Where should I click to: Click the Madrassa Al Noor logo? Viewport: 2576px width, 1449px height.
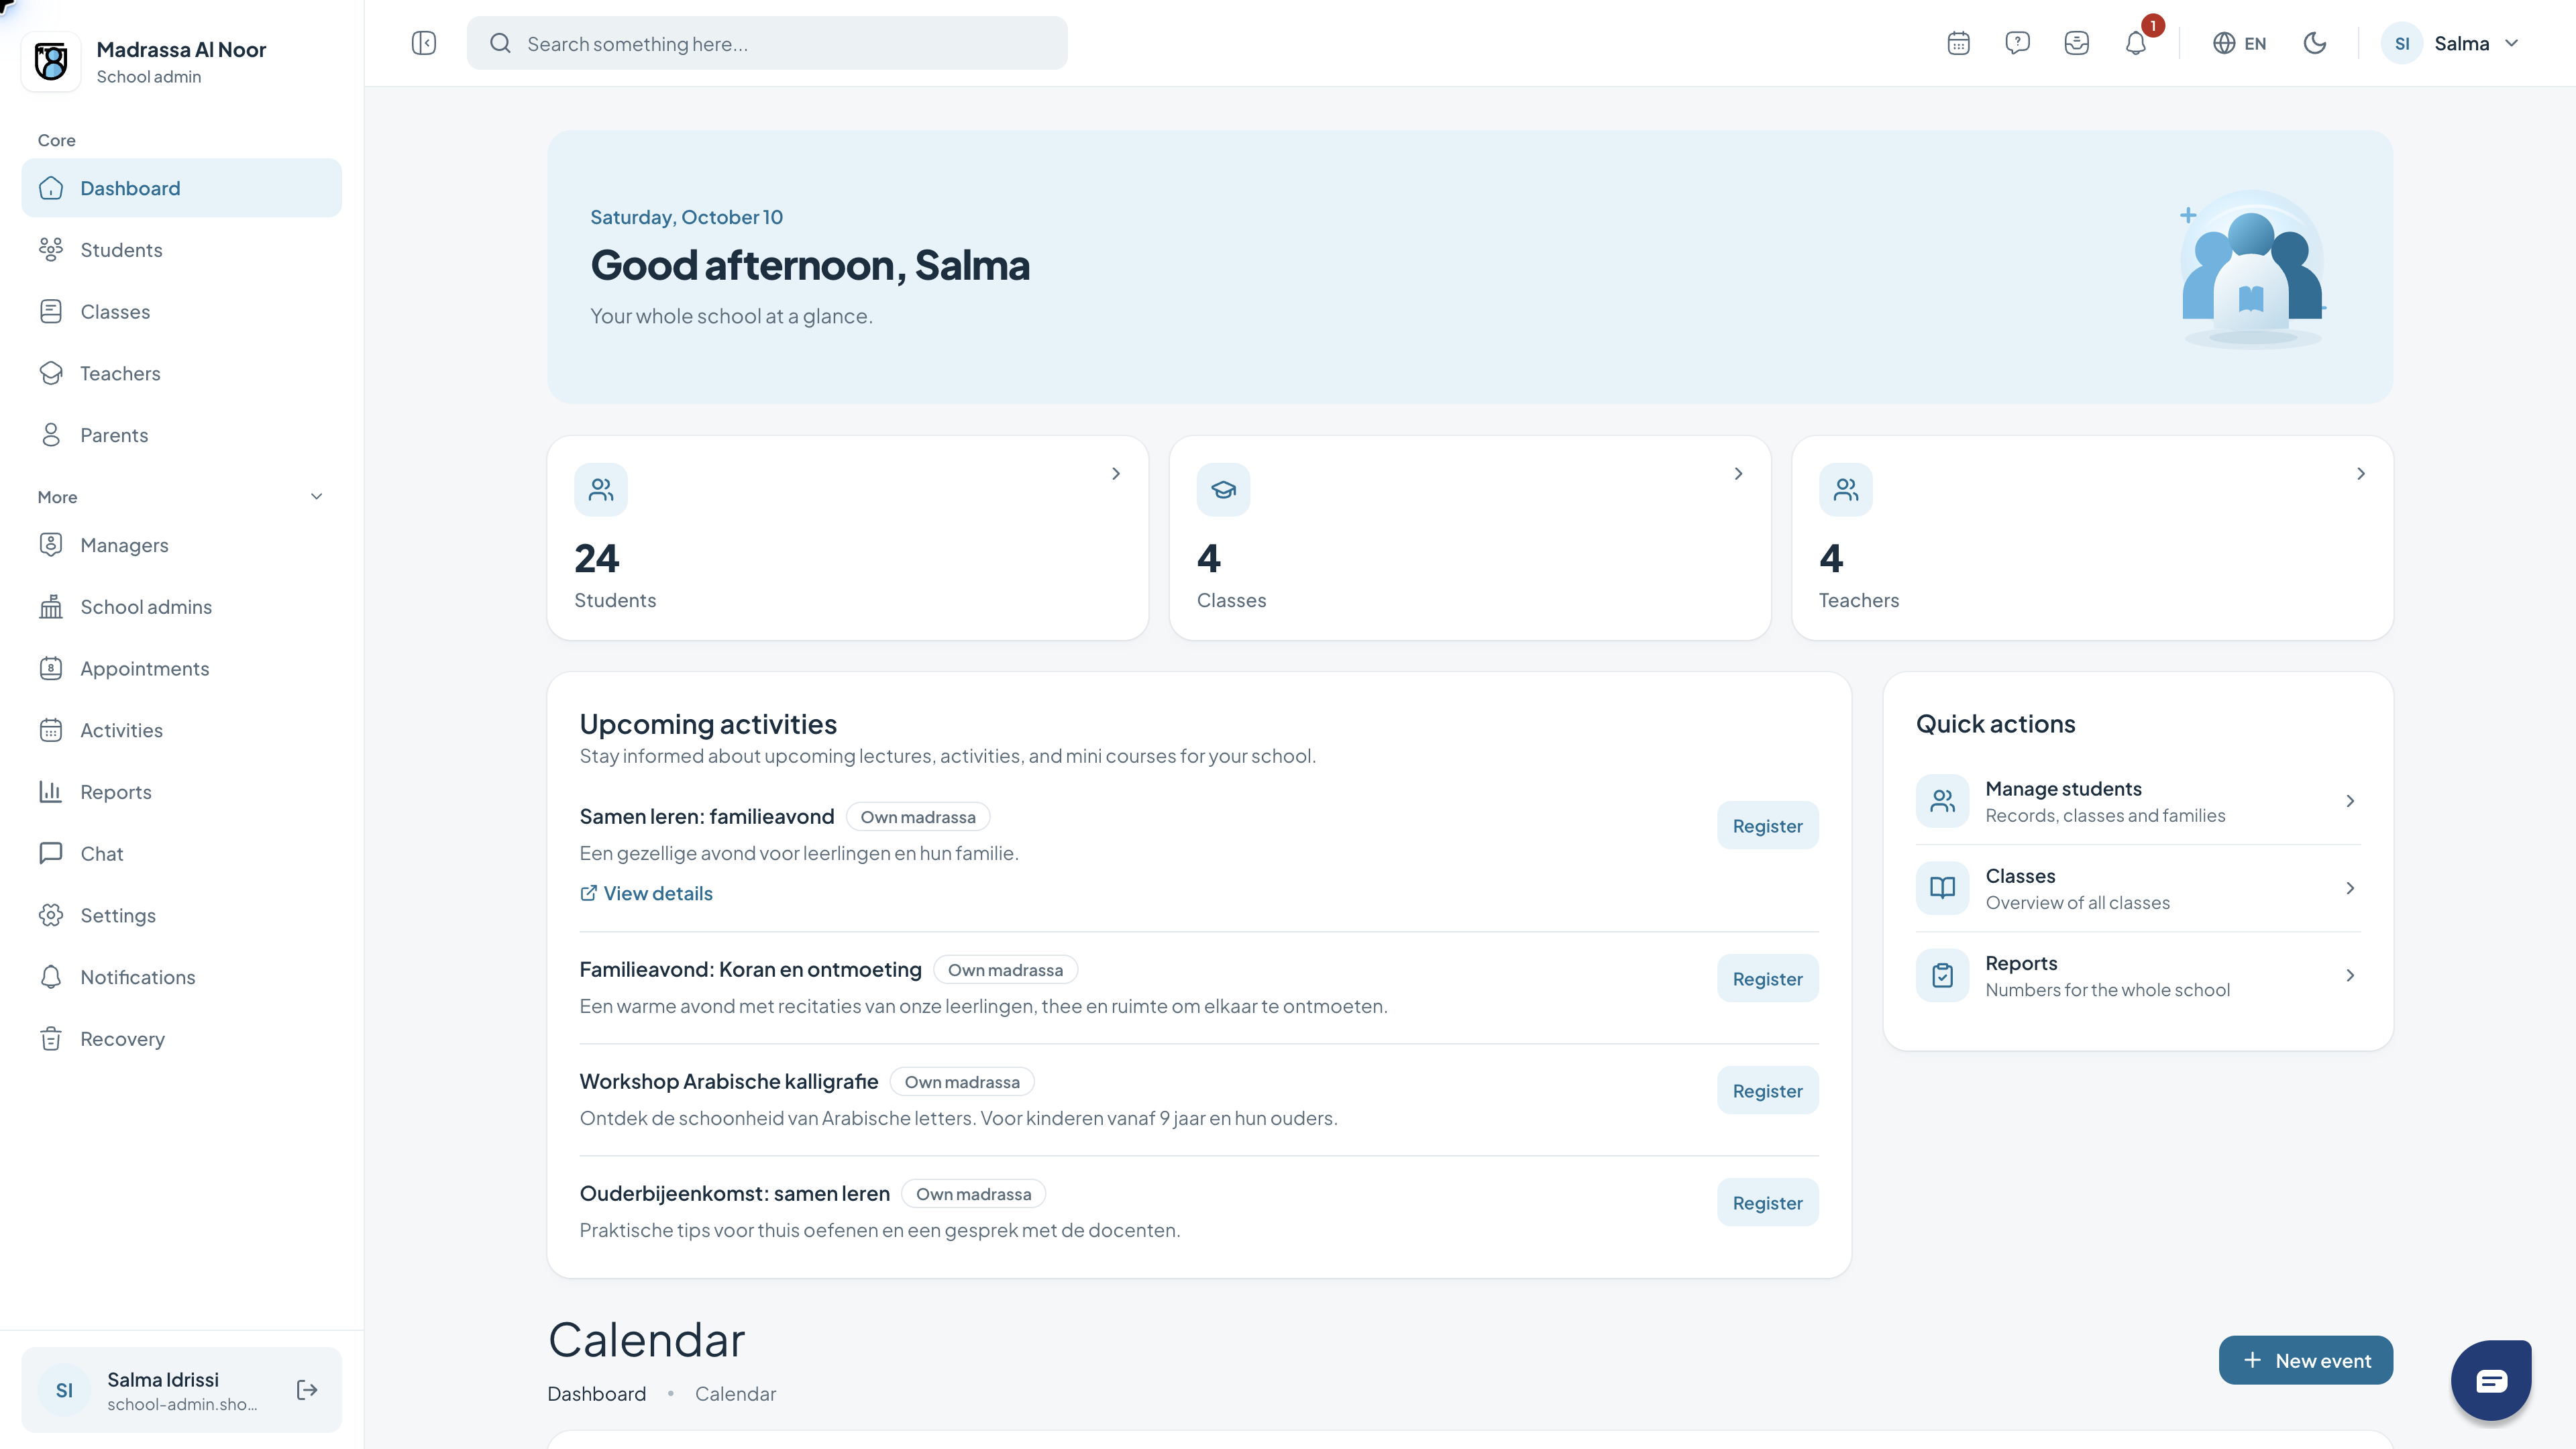click(x=51, y=62)
